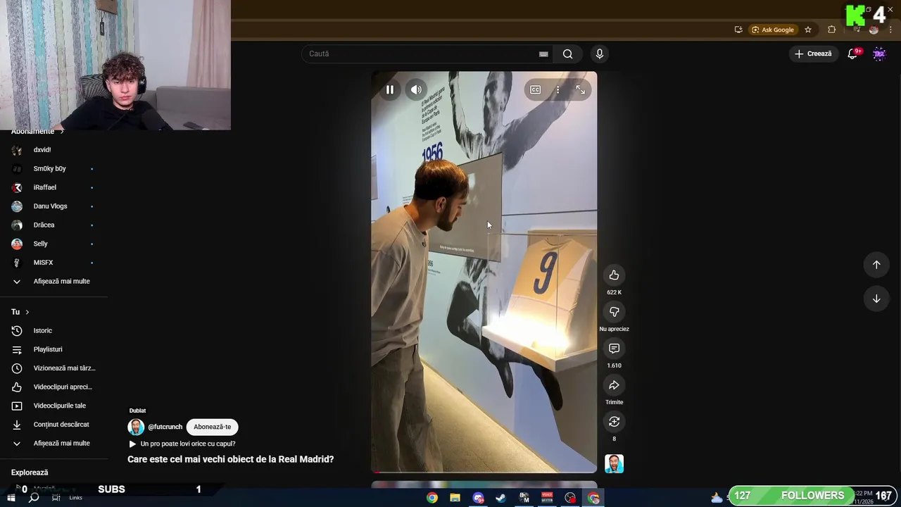The image size is (901, 507).
Task: Open the comments with 1.610 count
Action: (614, 349)
